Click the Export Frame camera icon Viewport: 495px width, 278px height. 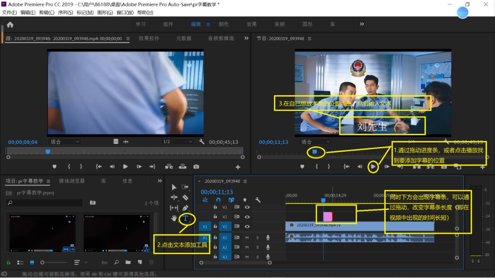(x=196, y=166)
